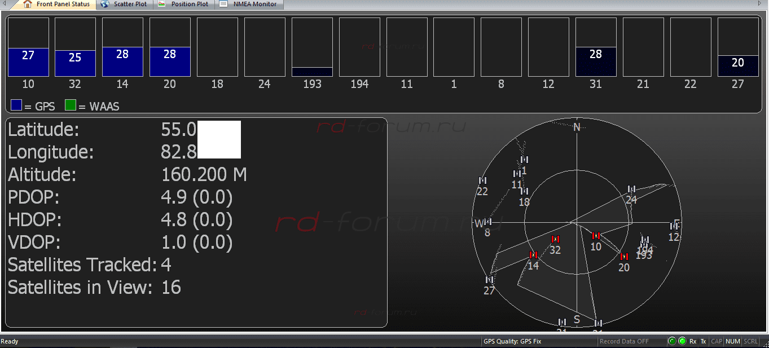Switch to the NMEA Monitor tab
Image resolution: width=769 pixels, height=348 pixels.
point(256,4)
